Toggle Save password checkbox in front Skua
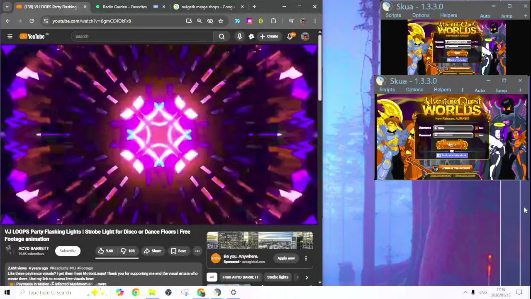Viewport: 531px width, 299px height. click(476, 135)
